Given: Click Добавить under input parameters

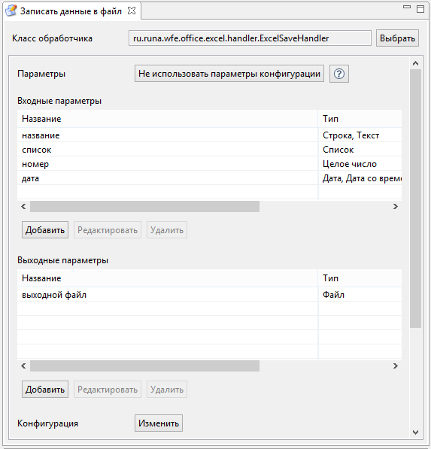Looking at the screenshot, I should point(45,230).
